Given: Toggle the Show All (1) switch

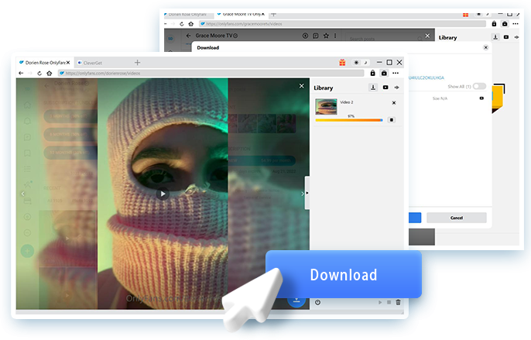Looking at the screenshot, I should coord(480,86).
